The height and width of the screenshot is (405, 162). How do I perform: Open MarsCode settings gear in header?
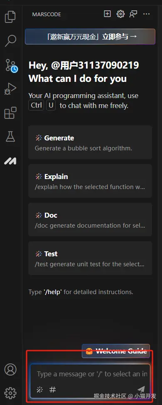coord(120,14)
